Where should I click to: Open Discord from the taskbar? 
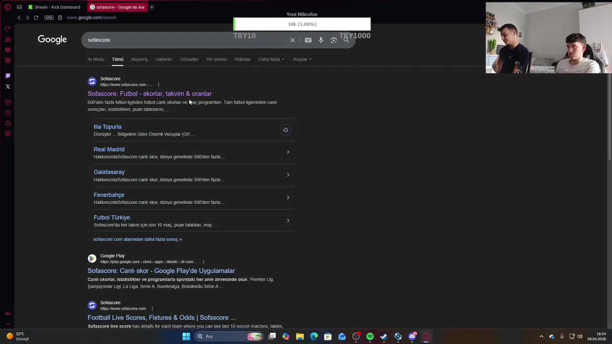[412, 336]
